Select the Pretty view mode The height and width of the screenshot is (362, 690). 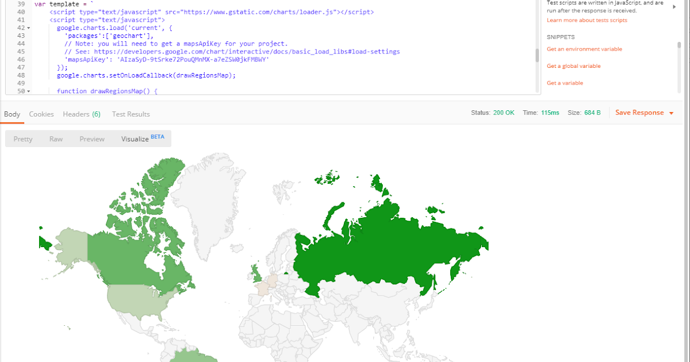pos(23,139)
